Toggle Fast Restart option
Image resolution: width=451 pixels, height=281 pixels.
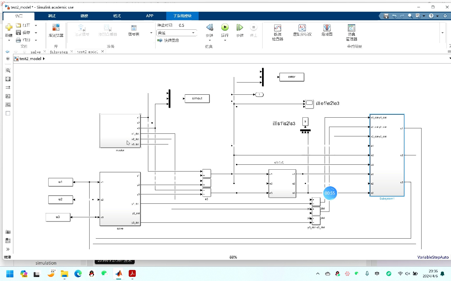(168, 40)
